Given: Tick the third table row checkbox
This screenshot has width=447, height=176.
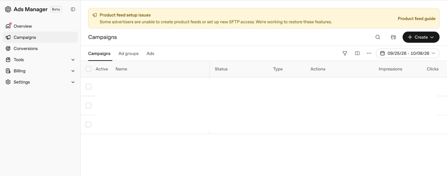Looking at the screenshot, I should click(89, 125).
